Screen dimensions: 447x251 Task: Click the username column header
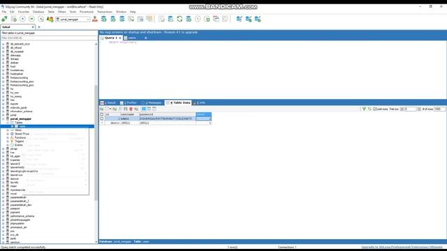pos(129,114)
